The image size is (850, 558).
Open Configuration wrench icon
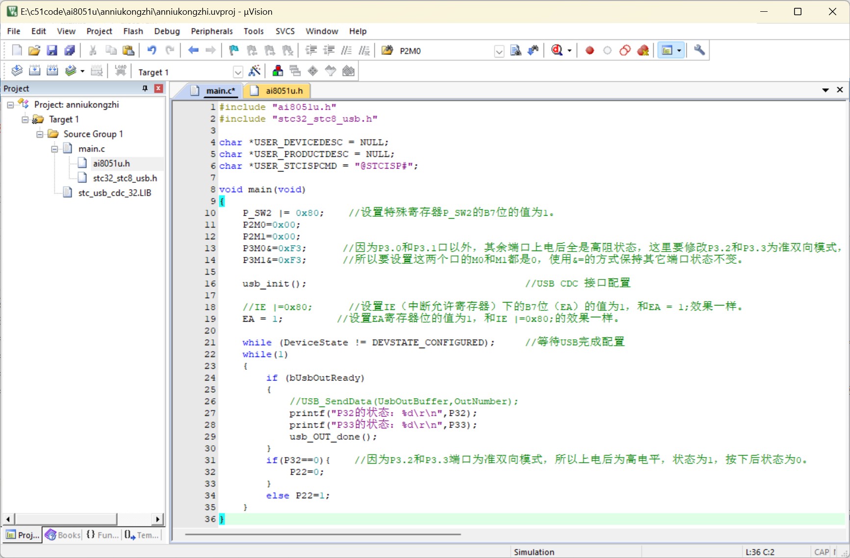click(x=699, y=51)
